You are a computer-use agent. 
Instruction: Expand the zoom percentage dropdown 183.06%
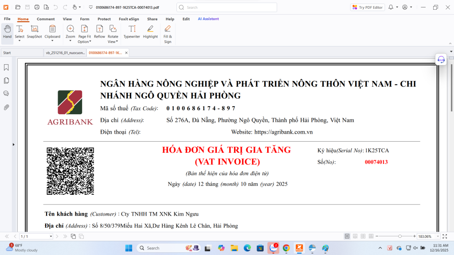tap(438, 236)
